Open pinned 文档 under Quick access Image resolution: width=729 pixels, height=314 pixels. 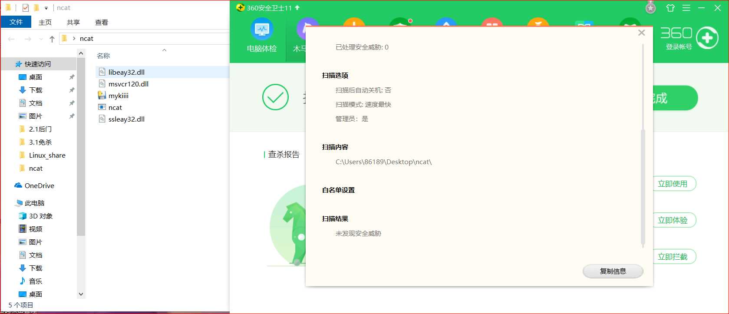[36, 103]
